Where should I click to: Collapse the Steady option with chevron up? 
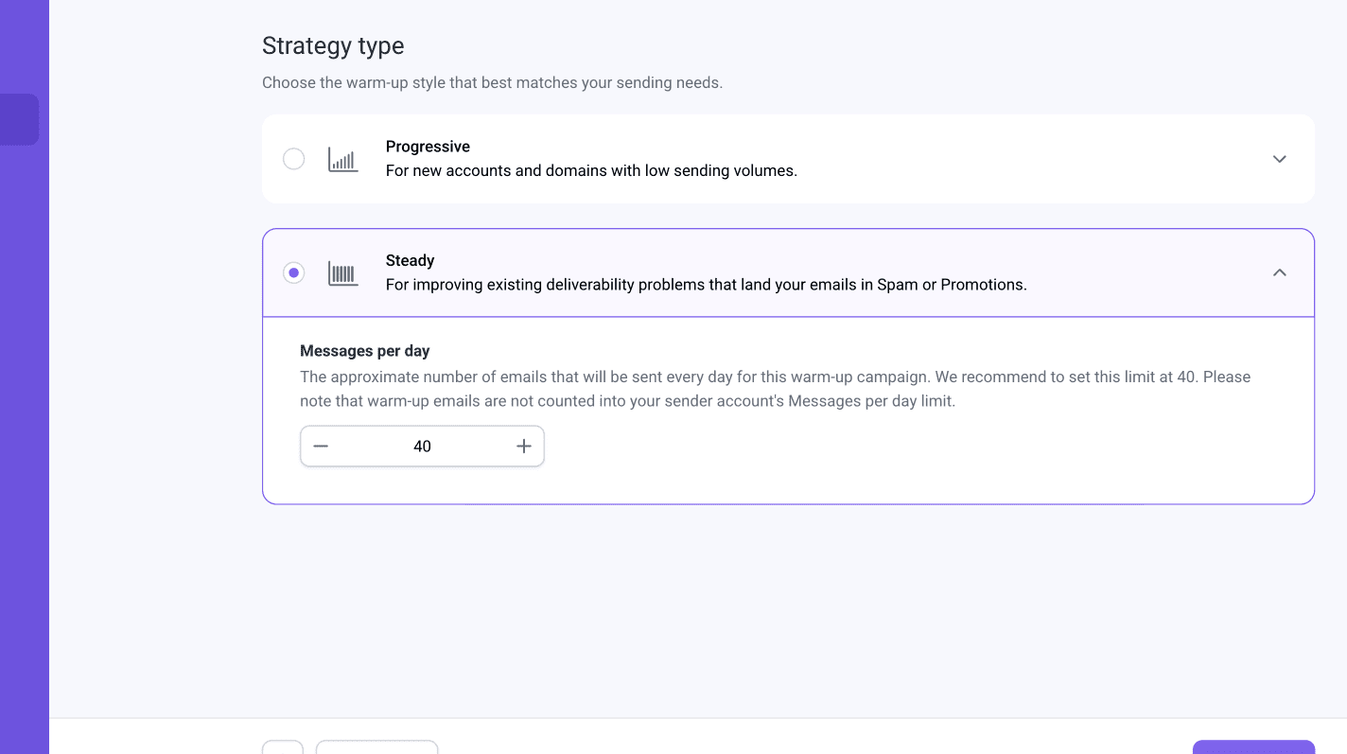tap(1279, 272)
